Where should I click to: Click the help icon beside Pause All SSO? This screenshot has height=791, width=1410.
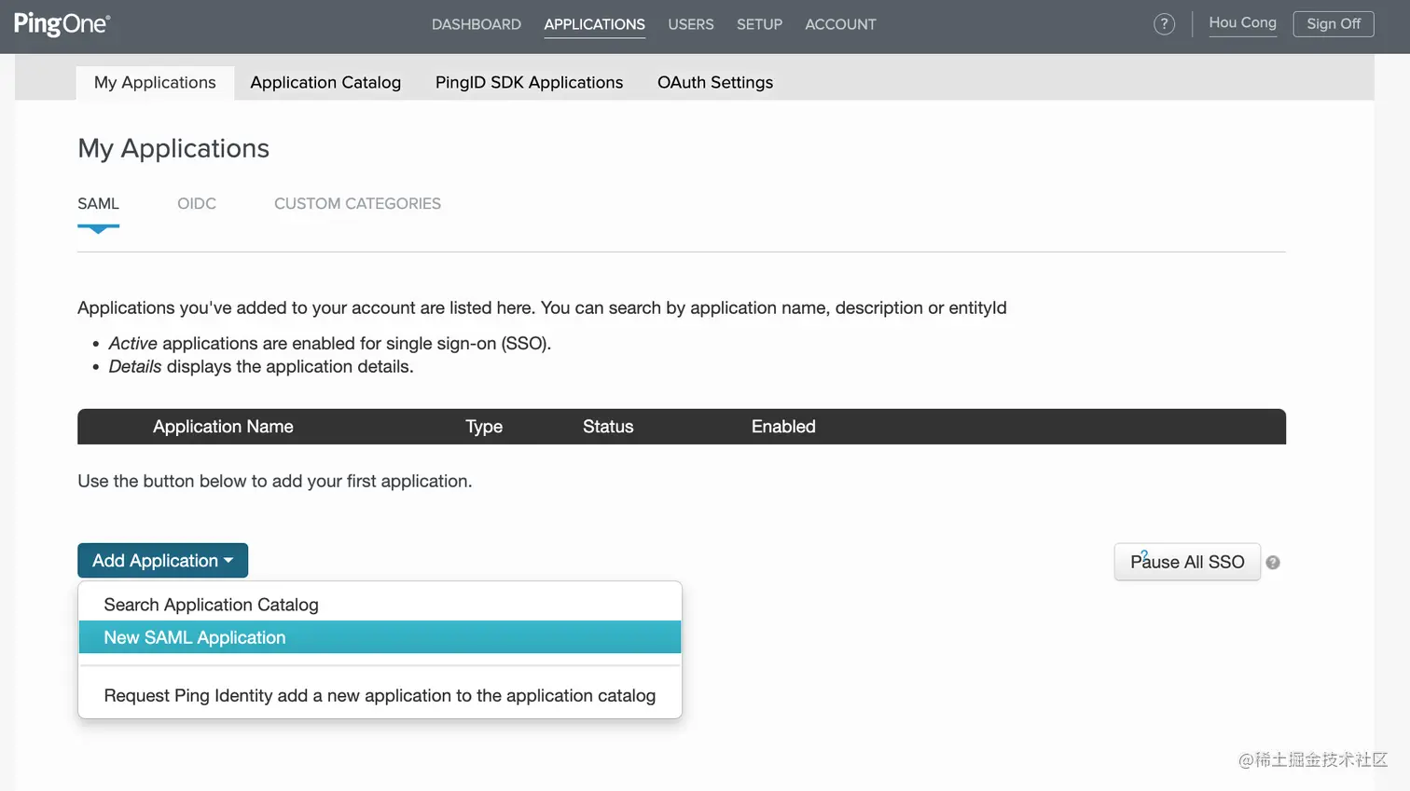coord(1273,563)
